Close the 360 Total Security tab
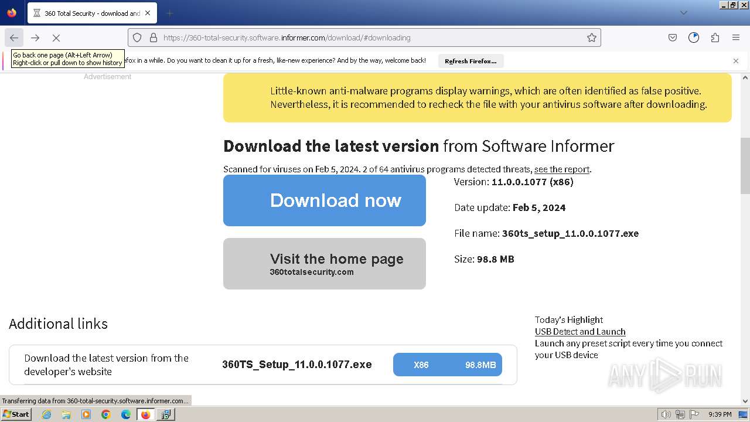This screenshot has height=422, width=750. pos(148,13)
